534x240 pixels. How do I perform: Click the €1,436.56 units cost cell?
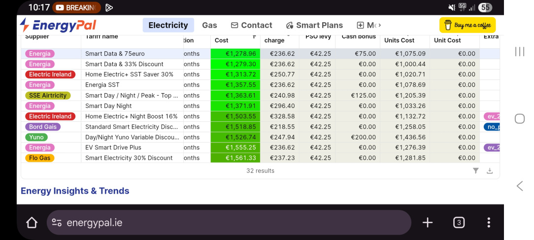(405, 137)
